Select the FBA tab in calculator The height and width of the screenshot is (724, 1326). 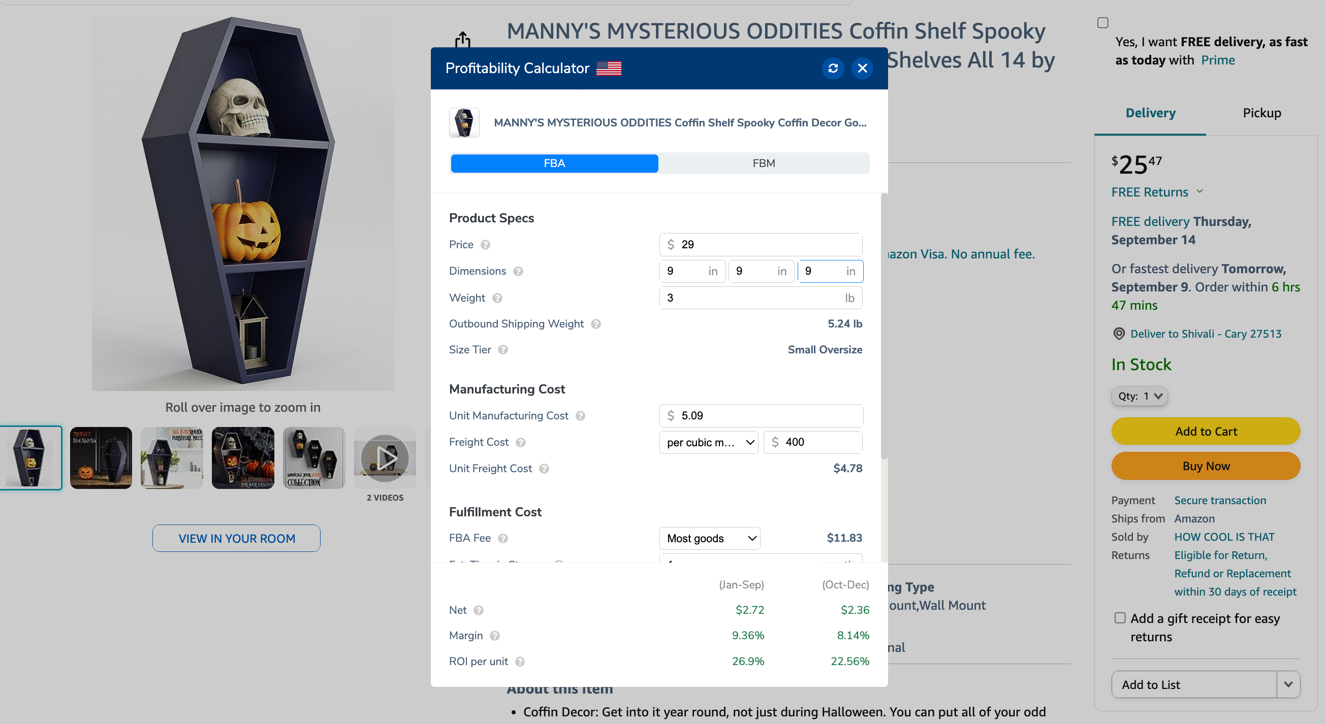coord(555,163)
